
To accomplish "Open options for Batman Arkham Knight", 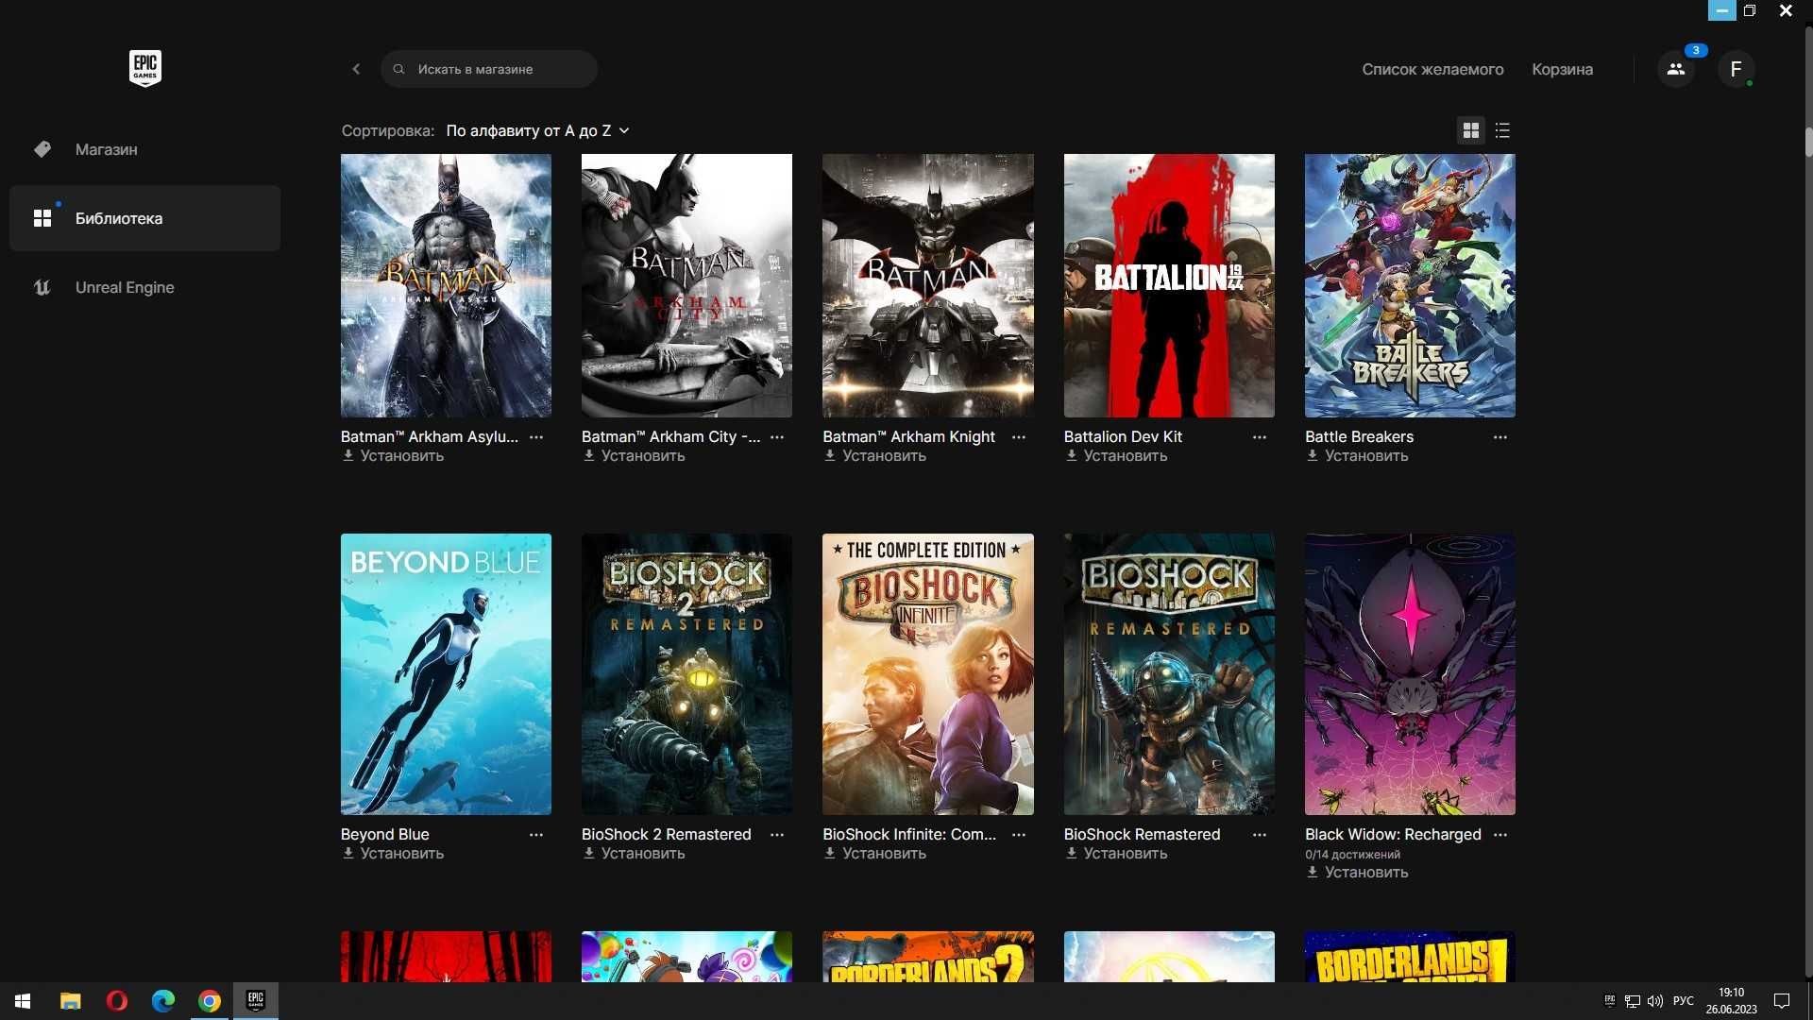I will (x=1019, y=437).
